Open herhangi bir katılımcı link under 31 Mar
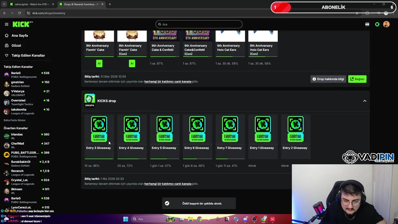Image resolution: width=398 pixels, height=224 pixels. (x=168, y=82)
